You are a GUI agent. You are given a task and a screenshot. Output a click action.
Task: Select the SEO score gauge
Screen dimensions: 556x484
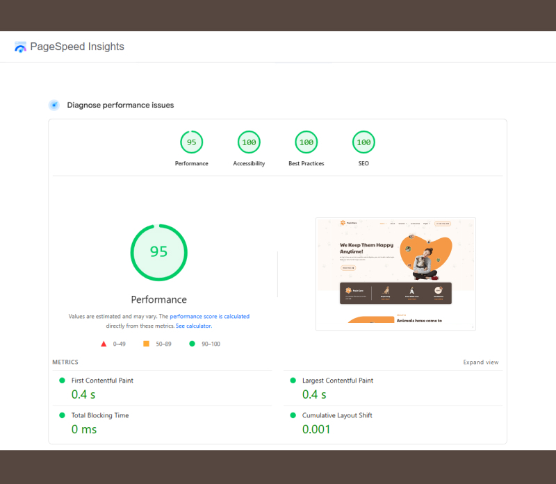tap(363, 142)
